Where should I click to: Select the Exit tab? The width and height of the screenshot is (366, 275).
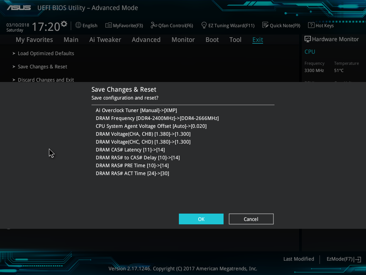258,40
